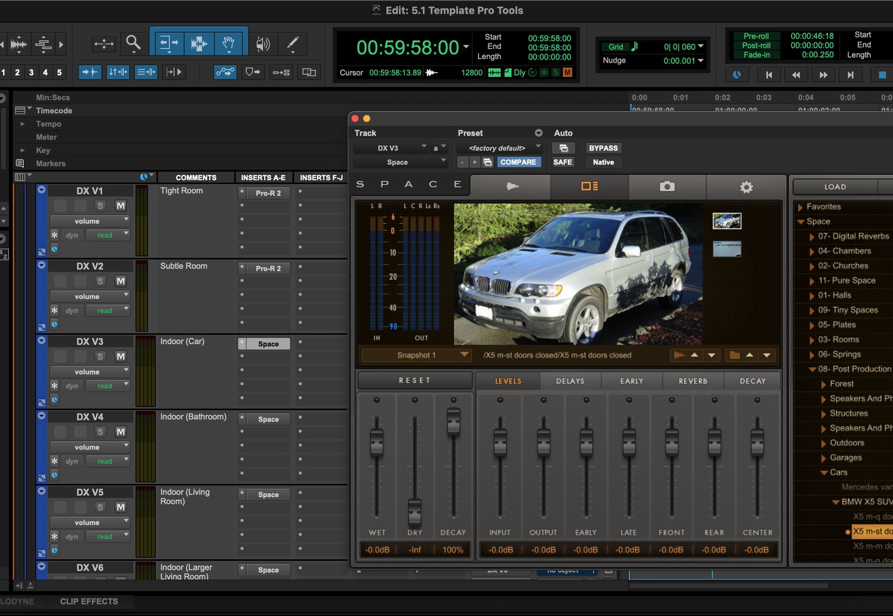Switch to the REVERB tab

click(x=693, y=381)
